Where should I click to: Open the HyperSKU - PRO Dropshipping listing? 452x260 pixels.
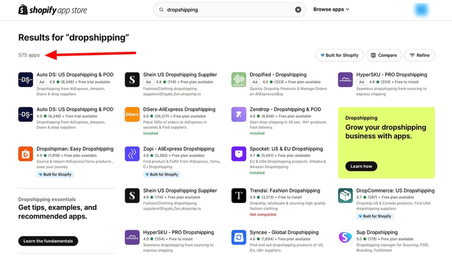click(x=392, y=74)
